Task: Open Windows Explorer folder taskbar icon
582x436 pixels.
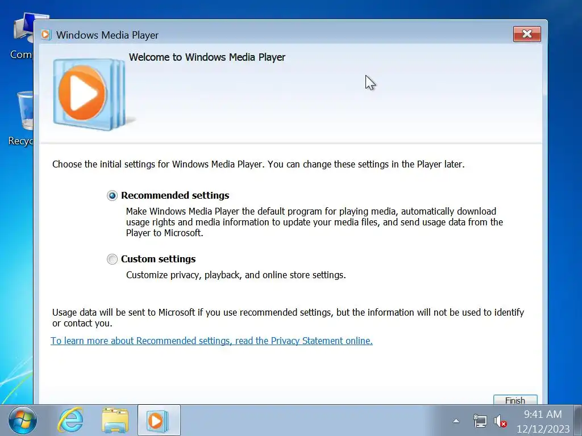Action: pyautogui.click(x=115, y=420)
